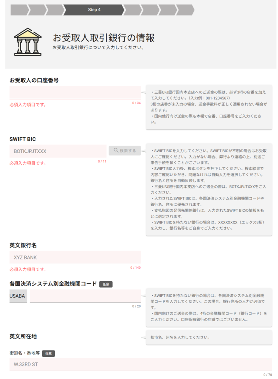Click the 必須入力項目です error under SWIFT BIC
This screenshot has height=379, width=278.
click(x=27, y=163)
